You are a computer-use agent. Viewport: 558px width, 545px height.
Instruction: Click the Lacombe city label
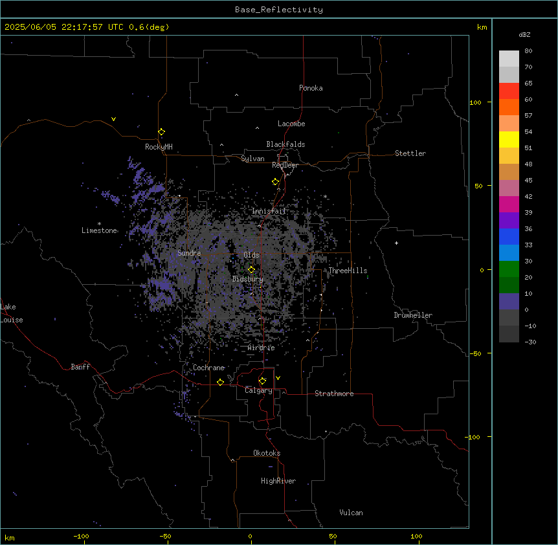[291, 124]
